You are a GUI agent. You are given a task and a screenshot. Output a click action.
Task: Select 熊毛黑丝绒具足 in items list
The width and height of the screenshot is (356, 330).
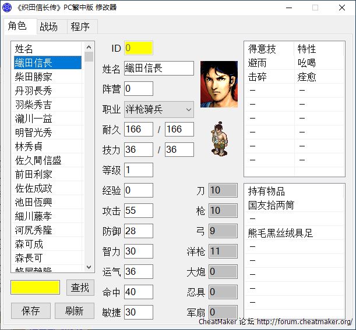tap(281, 233)
